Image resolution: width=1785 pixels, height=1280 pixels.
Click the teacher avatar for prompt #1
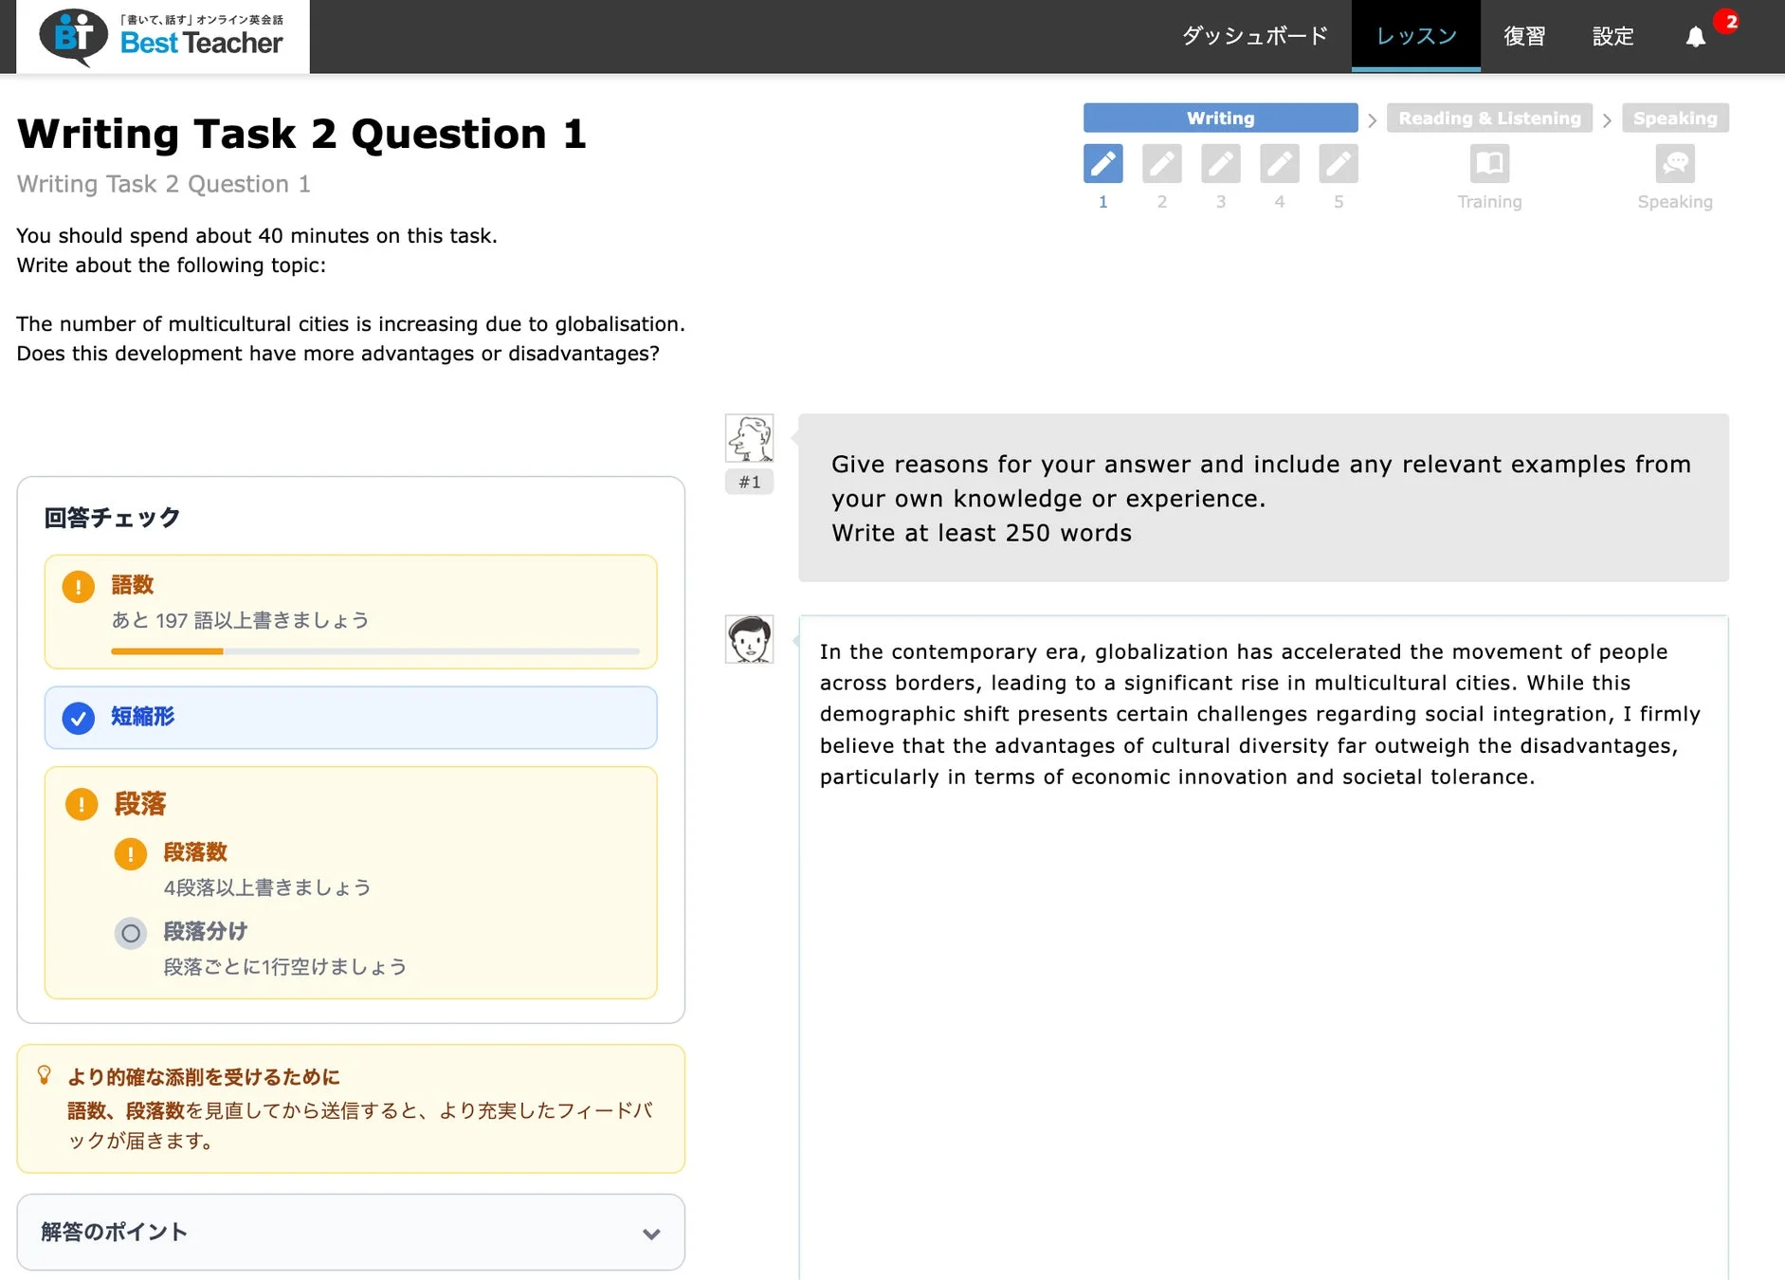tap(749, 438)
